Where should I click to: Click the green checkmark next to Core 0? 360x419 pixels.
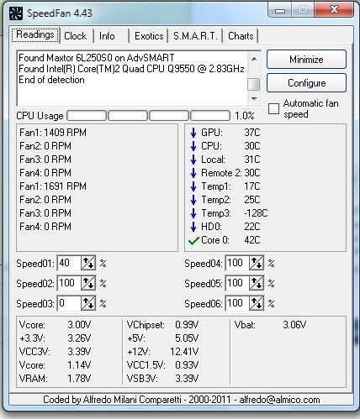coord(193,240)
